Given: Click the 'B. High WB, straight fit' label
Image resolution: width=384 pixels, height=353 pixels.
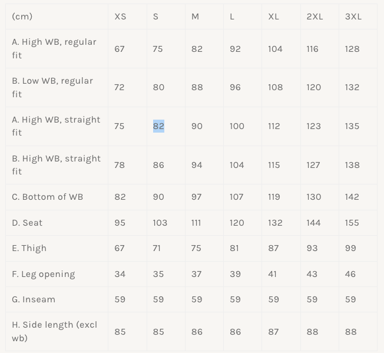Looking at the screenshot, I should click(57, 165).
